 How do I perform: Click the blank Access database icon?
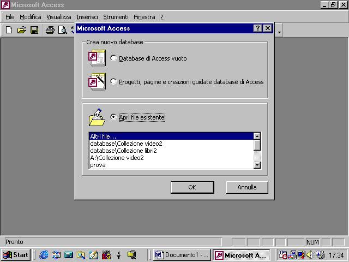[x=97, y=58]
